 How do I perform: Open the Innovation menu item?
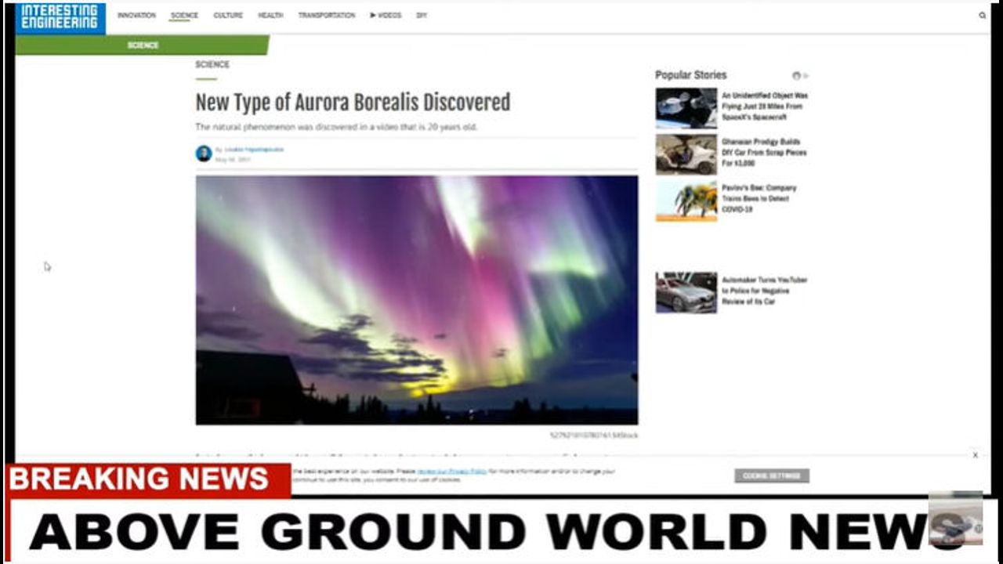click(x=136, y=16)
